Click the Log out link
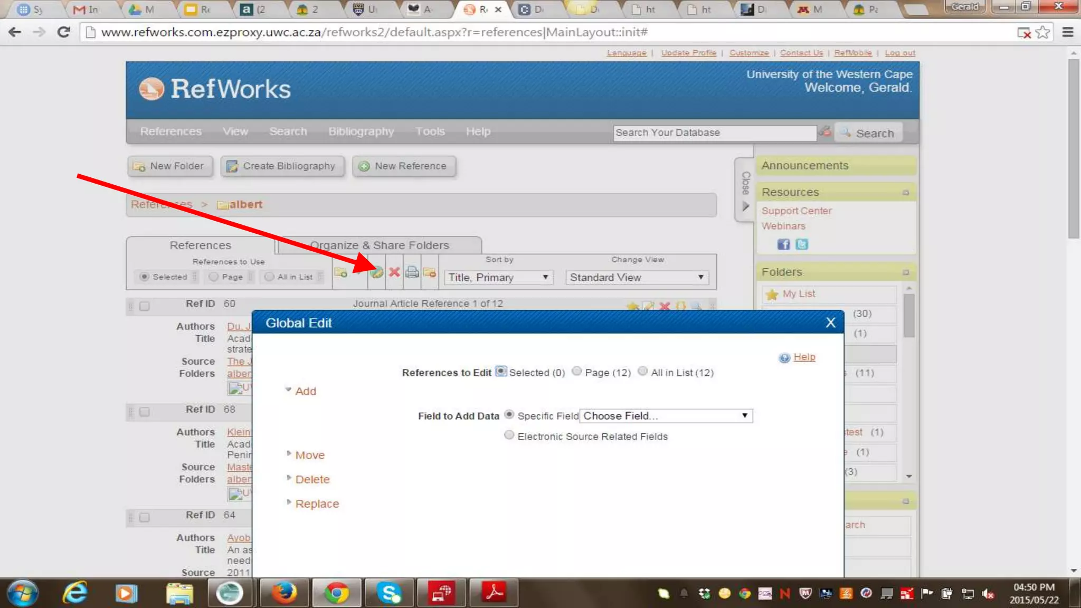Image resolution: width=1081 pixels, height=608 pixels. pos(899,53)
